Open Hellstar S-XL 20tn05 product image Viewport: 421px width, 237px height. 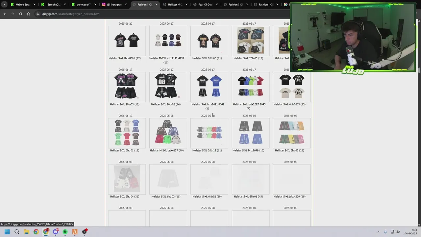point(251,41)
